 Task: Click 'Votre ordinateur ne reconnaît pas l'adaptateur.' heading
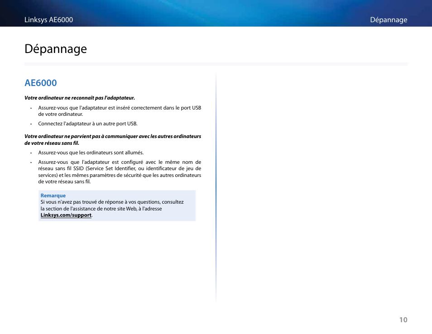pos(80,98)
